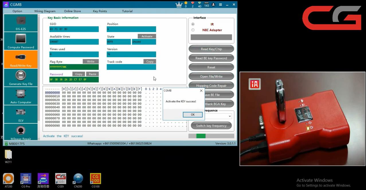This screenshot has width=366, height=190.
Task: Click the Flag Byte field
Action: pyautogui.click(x=74, y=67)
